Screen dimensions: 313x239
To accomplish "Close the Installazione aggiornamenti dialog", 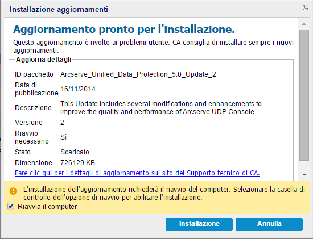I will click(306, 7).
